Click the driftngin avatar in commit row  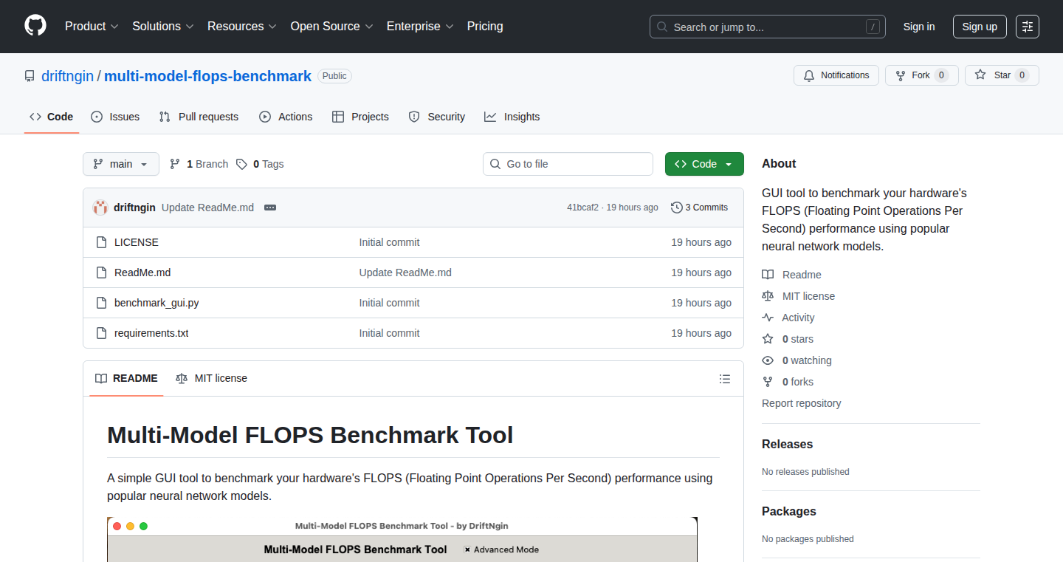(100, 208)
